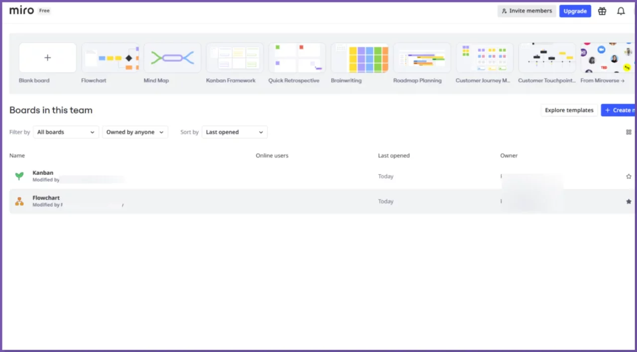Screen dimensions: 637x352
Task: Switch to grid view icon
Action: [629, 132]
